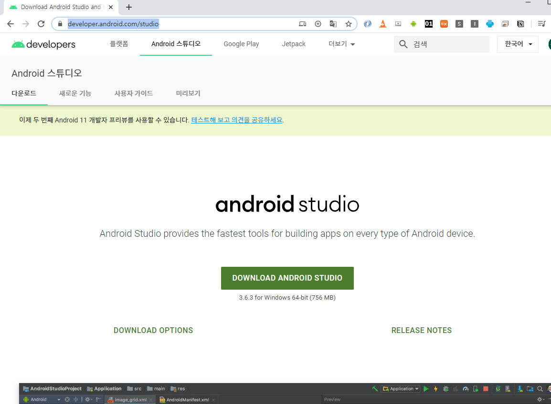Click the profiler gauge icon in IDE image

pyautogui.click(x=466, y=389)
